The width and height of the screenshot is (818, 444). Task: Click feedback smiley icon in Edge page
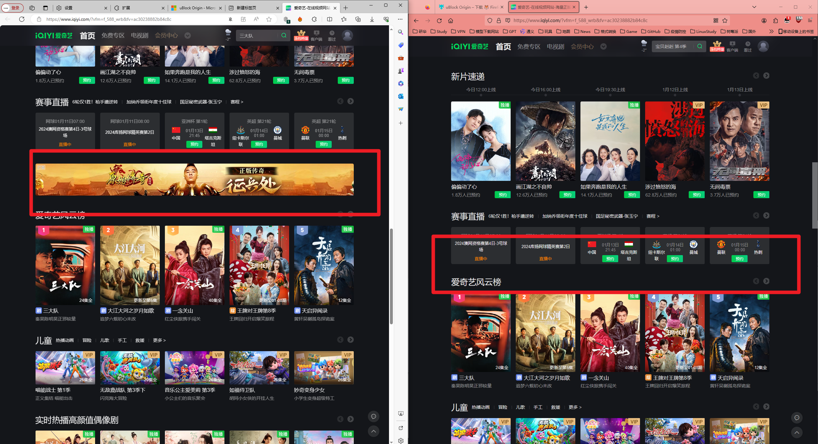coord(373,416)
